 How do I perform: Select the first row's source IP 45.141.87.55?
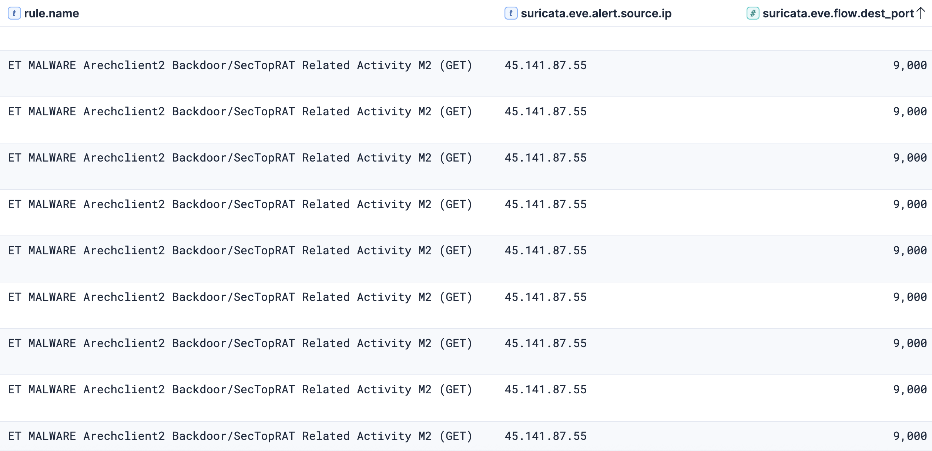(x=546, y=65)
